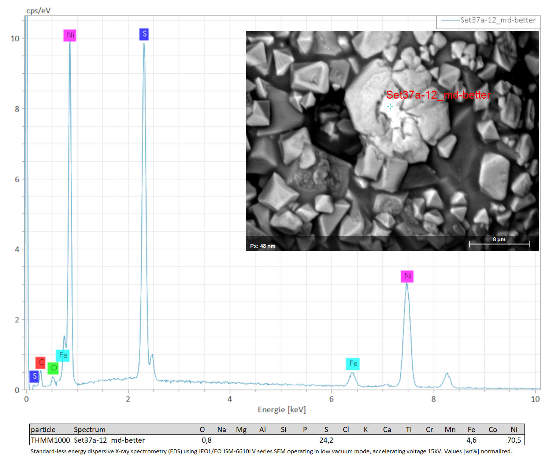Click the Co column header
The image size is (549, 461).
click(x=493, y=429)
